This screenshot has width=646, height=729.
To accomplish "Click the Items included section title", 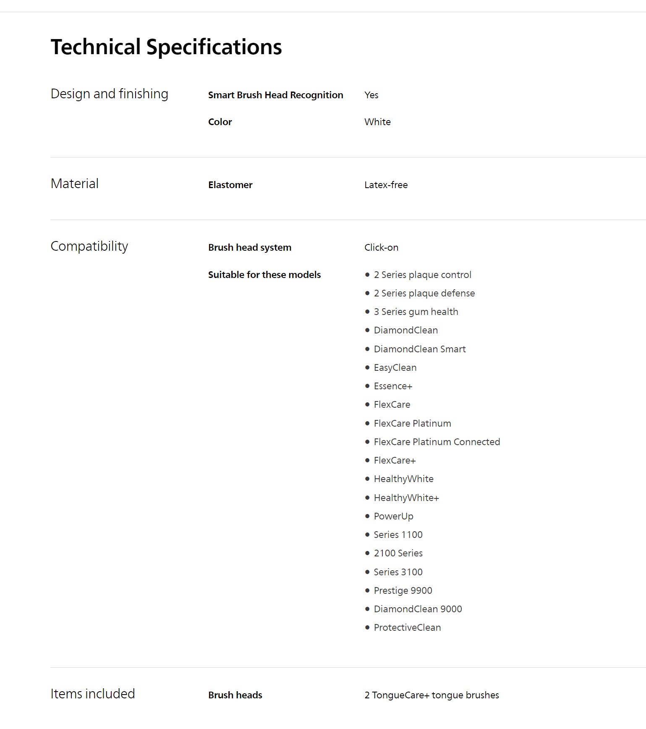I will click(93, 694).
